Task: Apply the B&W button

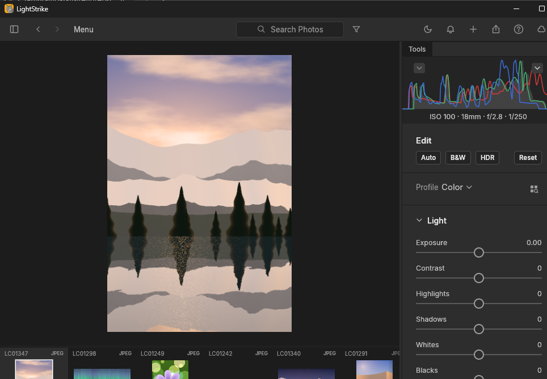Action: 458,158
